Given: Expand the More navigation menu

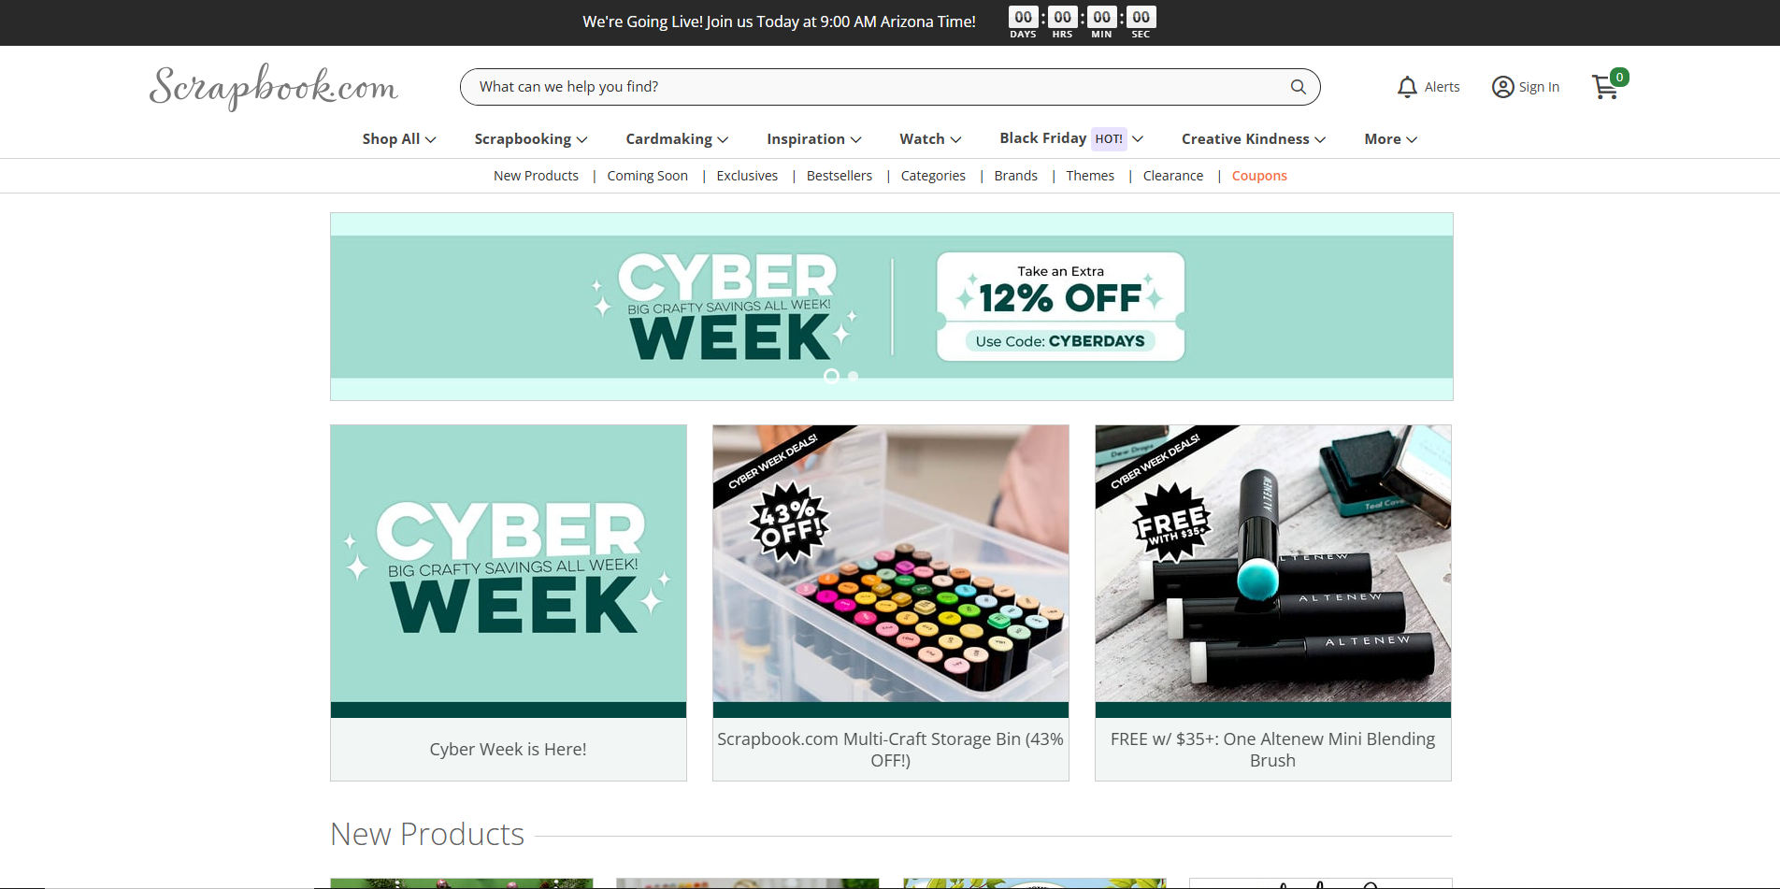Looking at the screenshot, I should pos(1390,138).
